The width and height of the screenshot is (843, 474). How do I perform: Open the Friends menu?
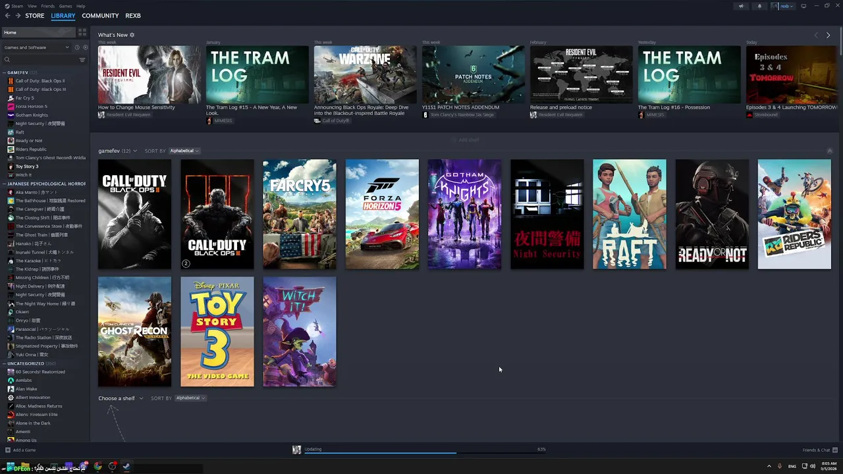[x=48, y=6]
